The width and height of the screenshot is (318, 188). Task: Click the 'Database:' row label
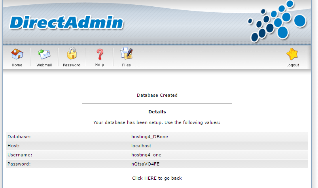(19, 137)
